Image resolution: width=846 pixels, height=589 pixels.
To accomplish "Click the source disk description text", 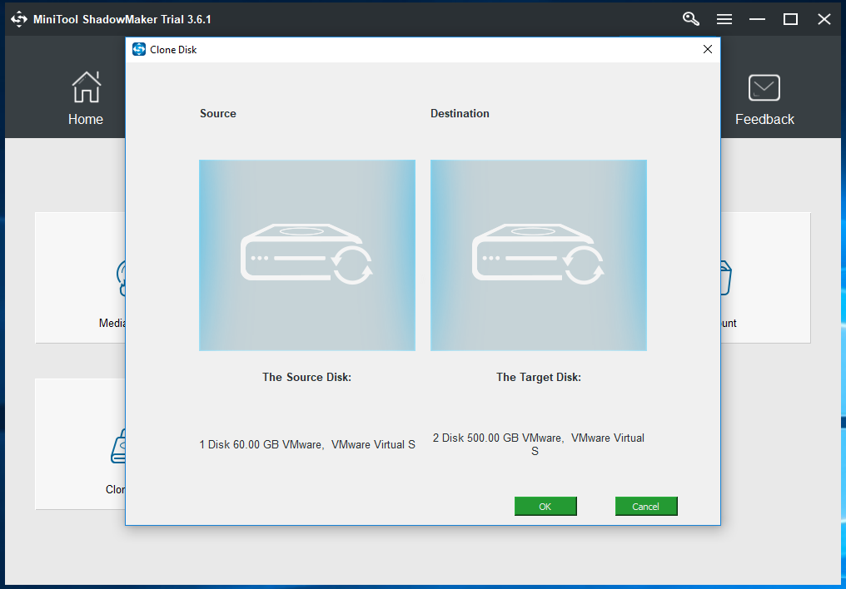I will pyautogui.click(x=306, y=444).
